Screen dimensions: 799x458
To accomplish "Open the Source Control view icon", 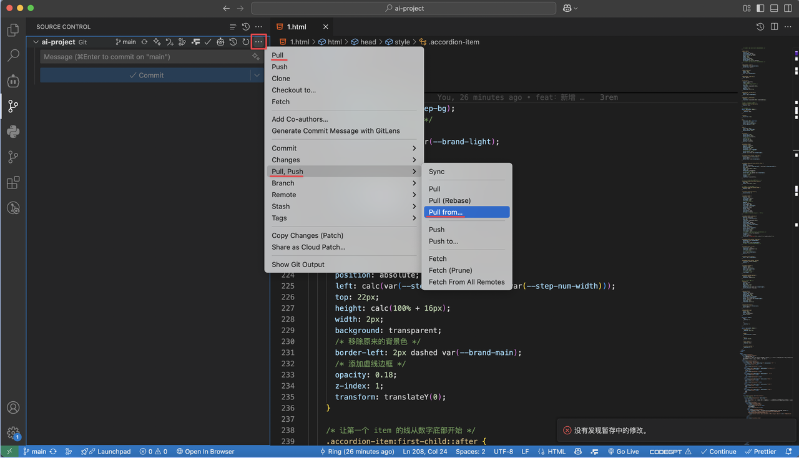I will pyautogui.click(x=13, y=106).
